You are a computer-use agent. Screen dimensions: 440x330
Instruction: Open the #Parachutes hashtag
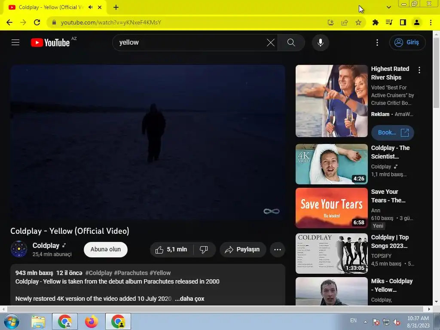click(x=131, y=273)
